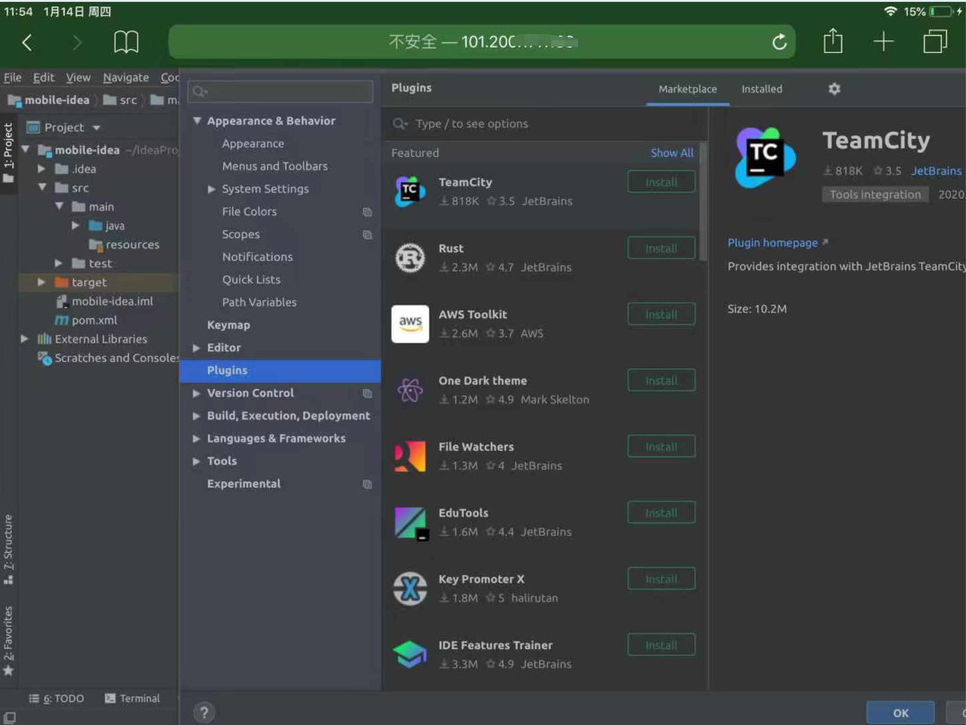Focus the settings search field

280,91
